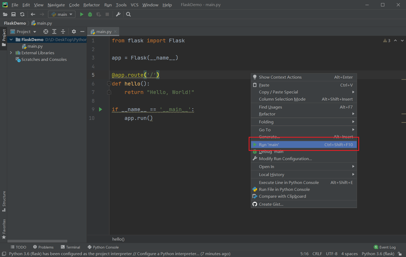Click the Synchronize reload icon
Viewport: 406px width, 257px height.
click(22, 14)
